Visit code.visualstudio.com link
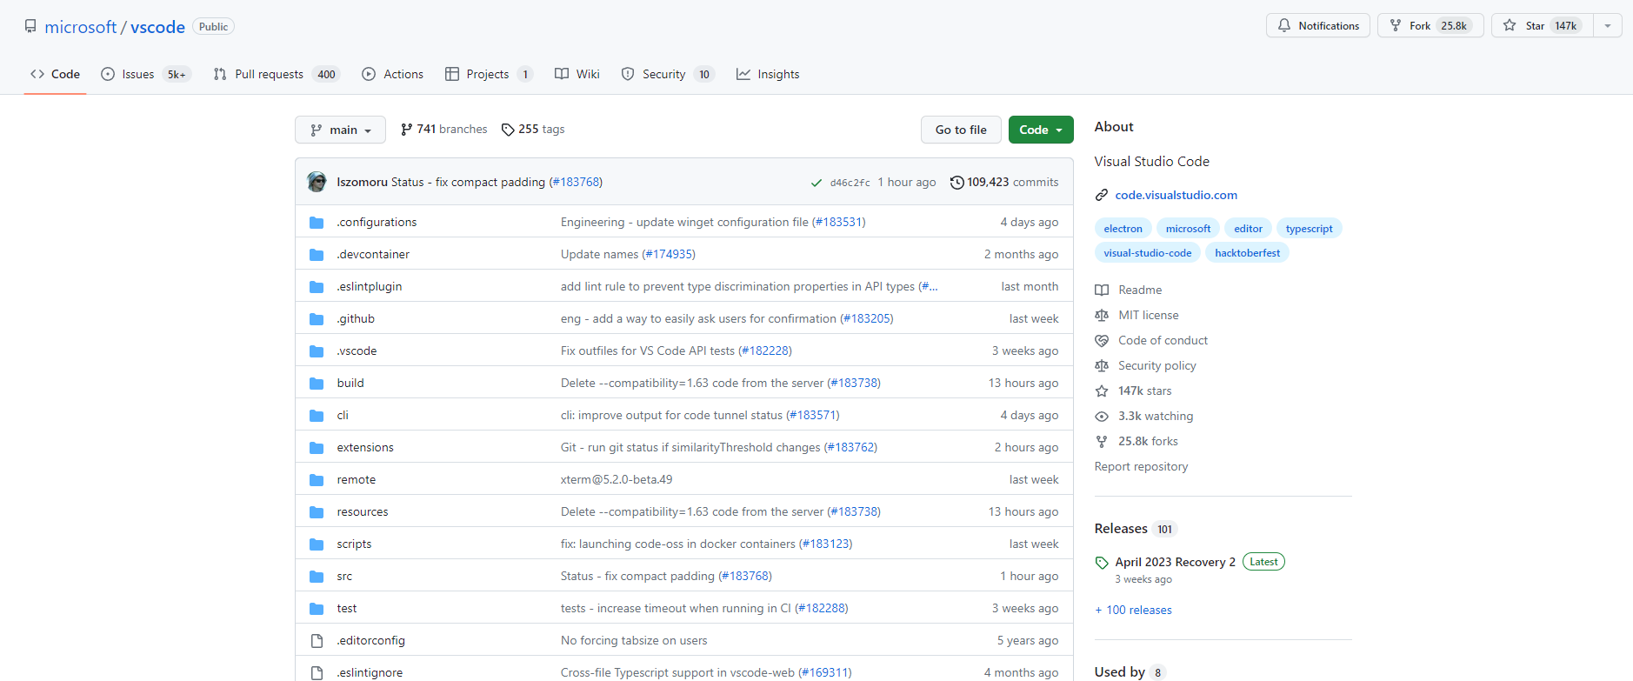Screen dimensions: 1633x681 (1176, 195)
